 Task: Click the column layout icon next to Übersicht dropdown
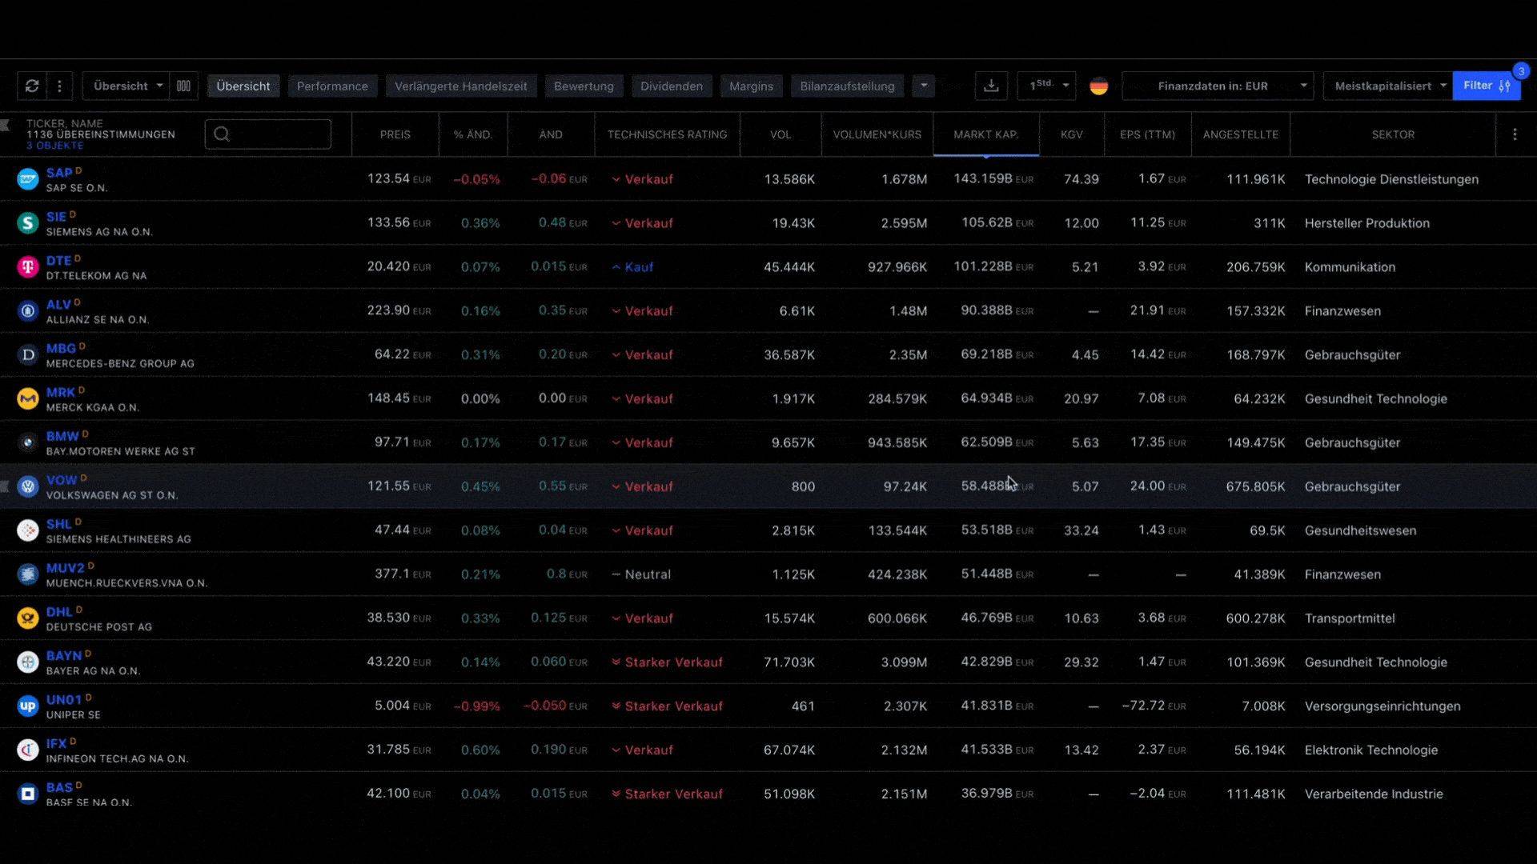click(183, 86)
